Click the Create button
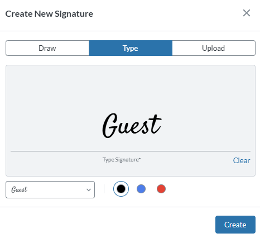The height and width of the screenshot is (238, 260). tap(235, 225)
